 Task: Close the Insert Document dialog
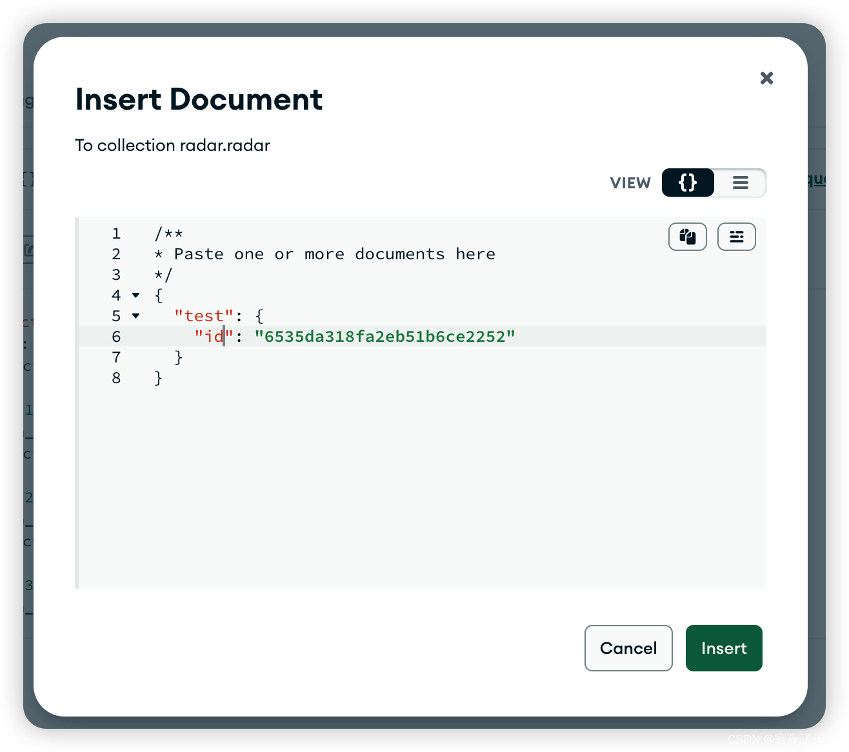coord(766,78)
